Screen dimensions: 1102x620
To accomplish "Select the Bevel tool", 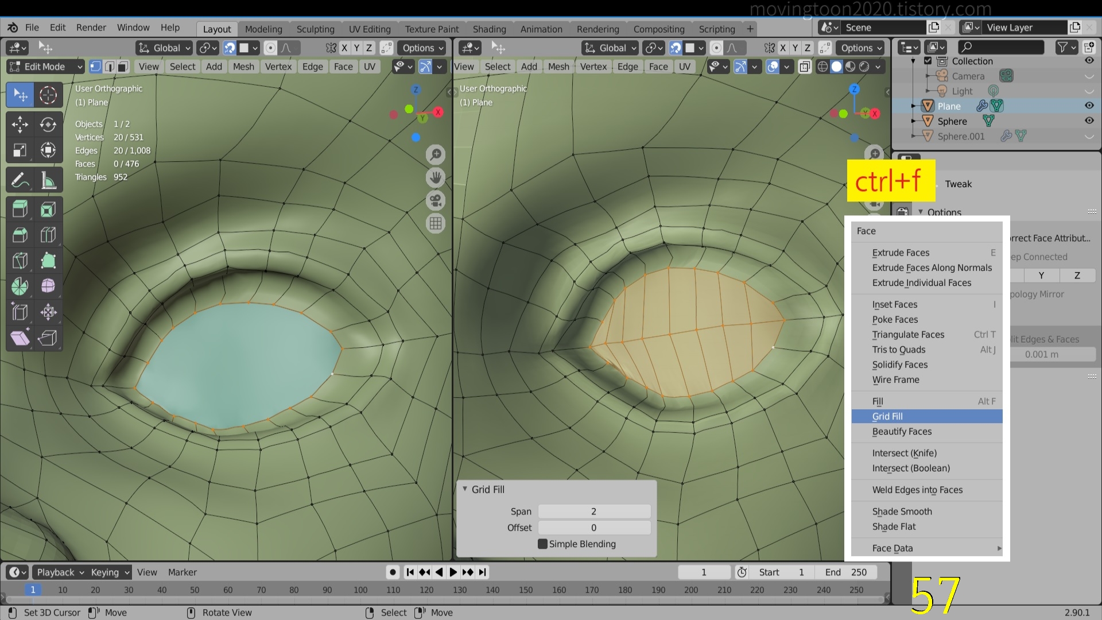I will click(20, 235).
